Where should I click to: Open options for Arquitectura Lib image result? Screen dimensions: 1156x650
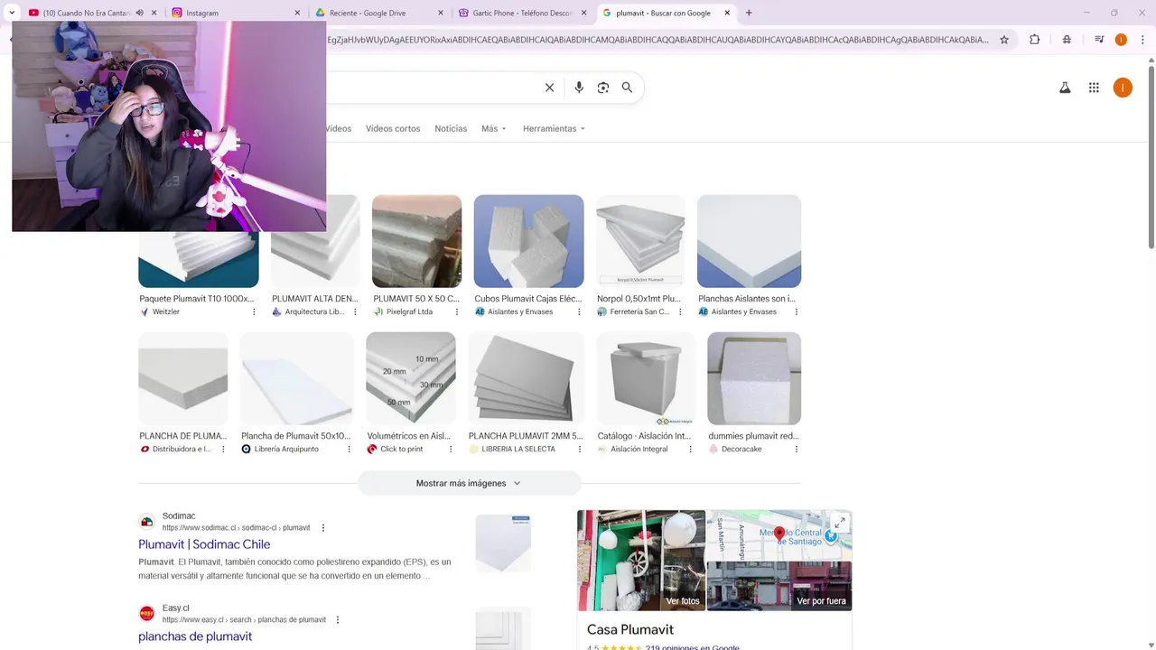pos(355,311)
